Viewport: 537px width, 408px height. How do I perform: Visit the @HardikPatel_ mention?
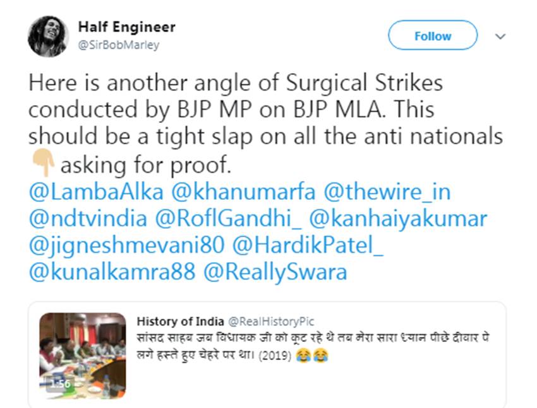[x=308, y=245]
